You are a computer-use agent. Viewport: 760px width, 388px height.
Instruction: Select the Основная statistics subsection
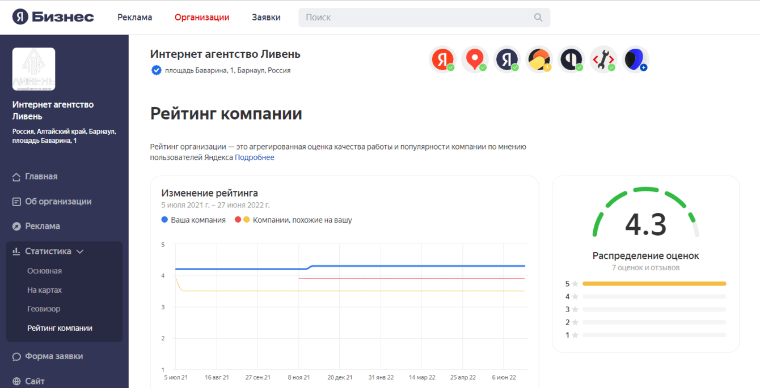[44, 271]
